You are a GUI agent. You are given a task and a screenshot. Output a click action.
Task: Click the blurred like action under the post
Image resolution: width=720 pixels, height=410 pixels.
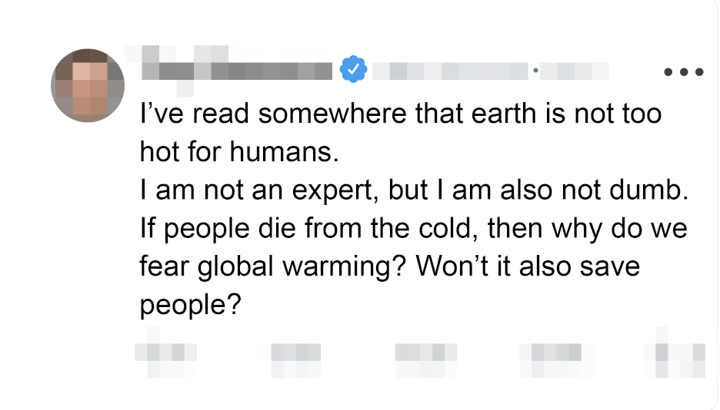422,352
